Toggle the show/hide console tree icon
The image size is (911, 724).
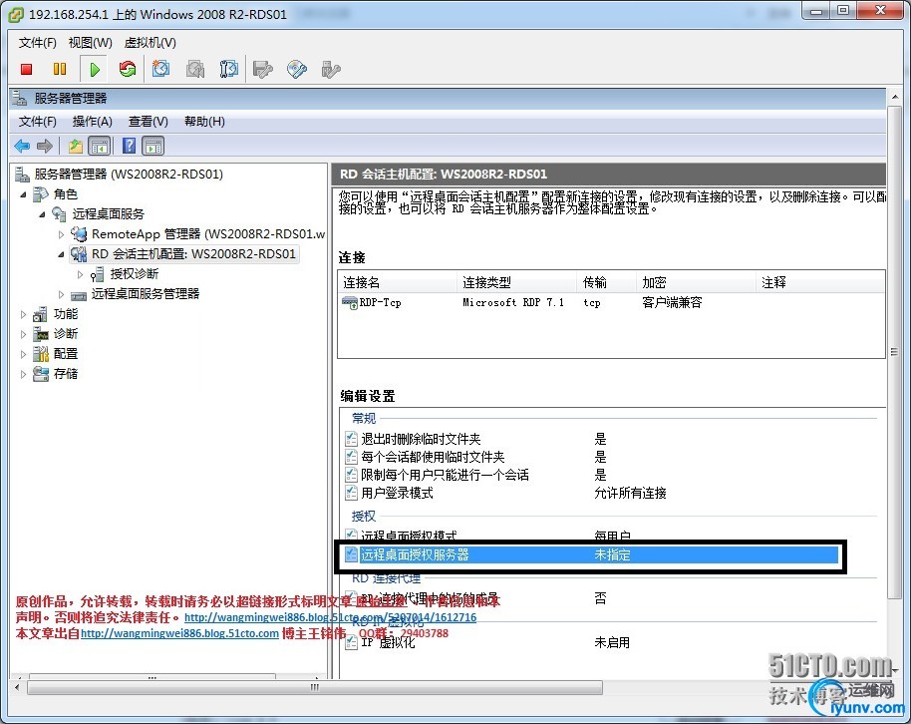pos(100,146)
